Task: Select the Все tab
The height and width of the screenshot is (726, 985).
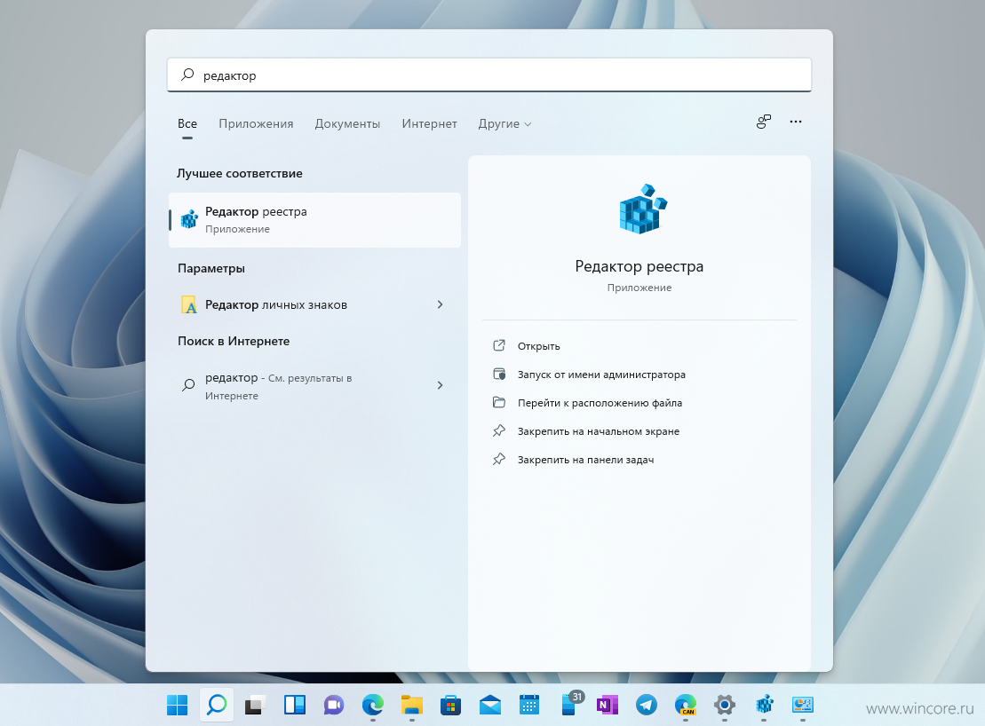Action: pyautogui.click(x=187, y=123)
